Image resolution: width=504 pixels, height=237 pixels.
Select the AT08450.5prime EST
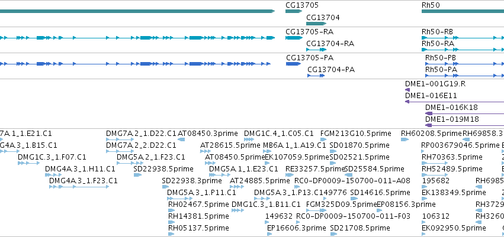(210, 163)
